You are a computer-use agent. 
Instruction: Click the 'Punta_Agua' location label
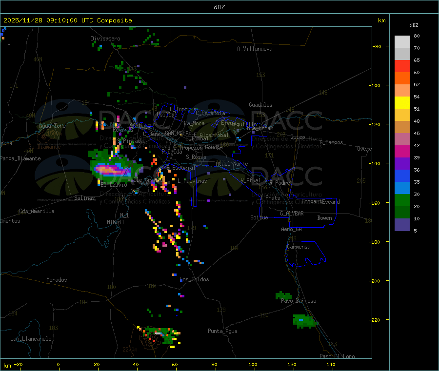tap(222, 332)
